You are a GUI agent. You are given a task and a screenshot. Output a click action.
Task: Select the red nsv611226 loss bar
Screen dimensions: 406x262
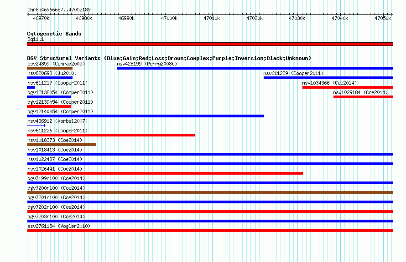point(111,135)
